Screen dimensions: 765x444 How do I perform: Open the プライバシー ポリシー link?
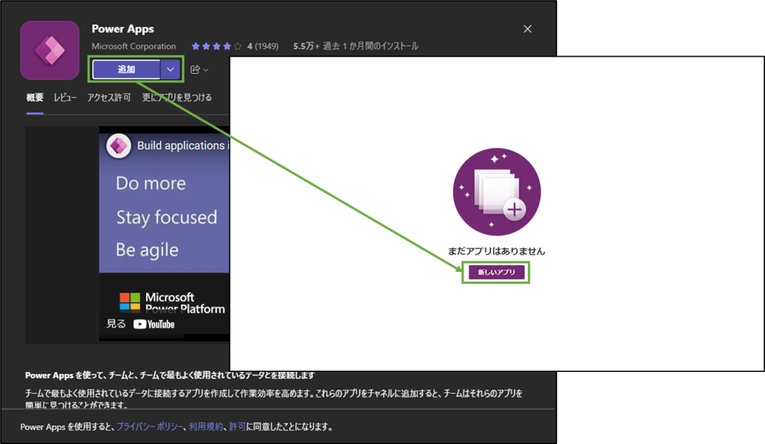150,427
